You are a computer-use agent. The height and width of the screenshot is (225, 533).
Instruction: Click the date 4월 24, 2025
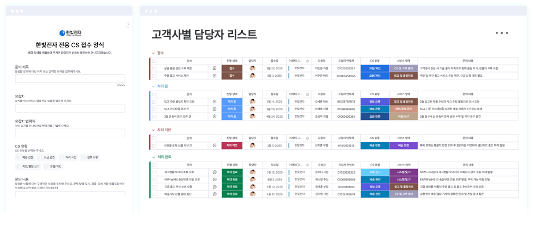275,117
